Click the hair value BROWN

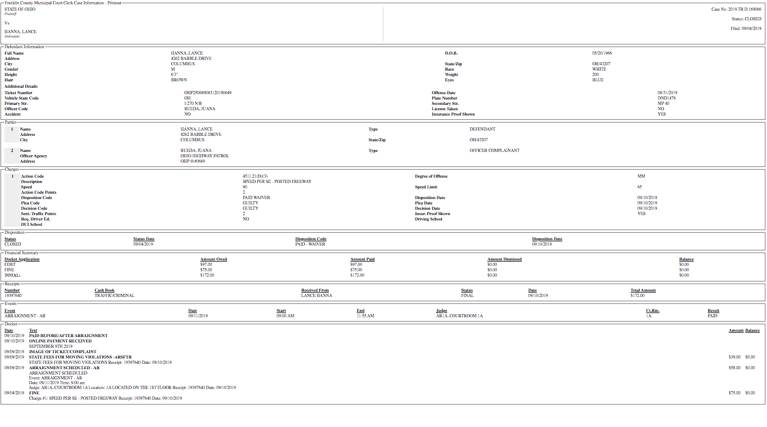(179, 80)
